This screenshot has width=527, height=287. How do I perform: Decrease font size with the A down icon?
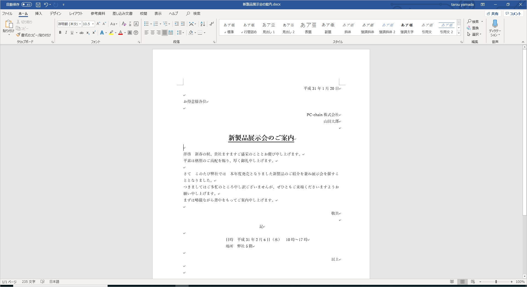coord(104,24)
